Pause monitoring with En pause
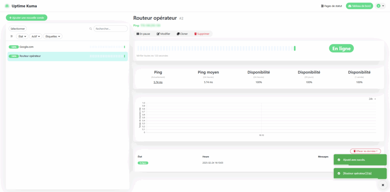 (143, 34)
